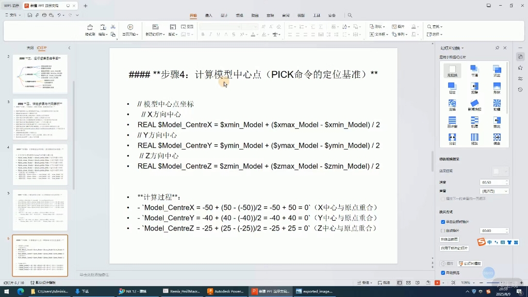This screenshot has width=528, height=297.
Task: Click the undo arrow in quick toolbar
Action: pyautogui.click(x=59, y=15)
